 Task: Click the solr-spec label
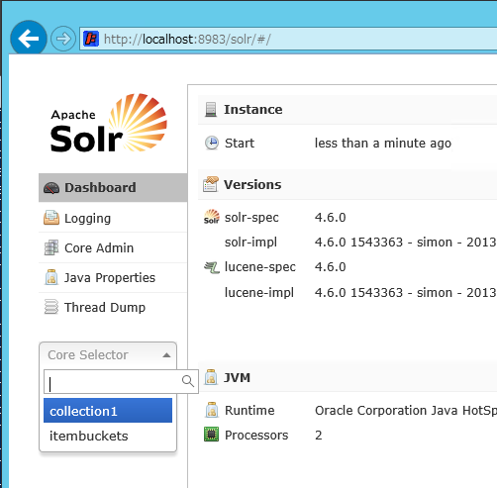(x=251, y=218)
